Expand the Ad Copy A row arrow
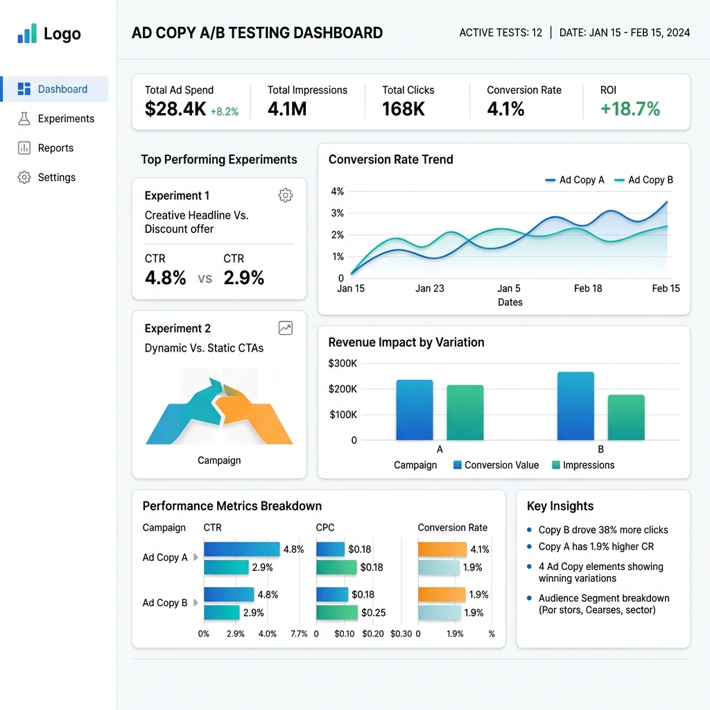Image resolution: width=710 pixels, height=710 pixels. (196, 557)
